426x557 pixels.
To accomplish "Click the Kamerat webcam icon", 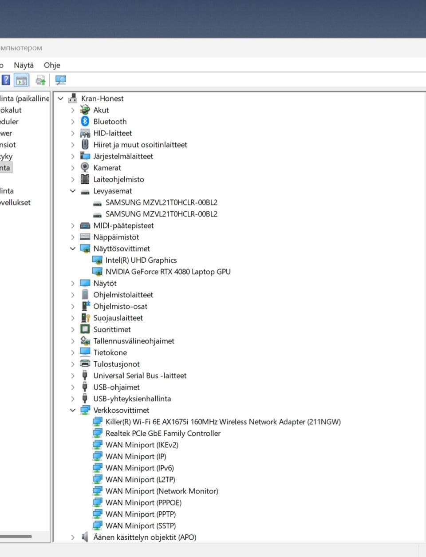I will (x=85, y=167).
